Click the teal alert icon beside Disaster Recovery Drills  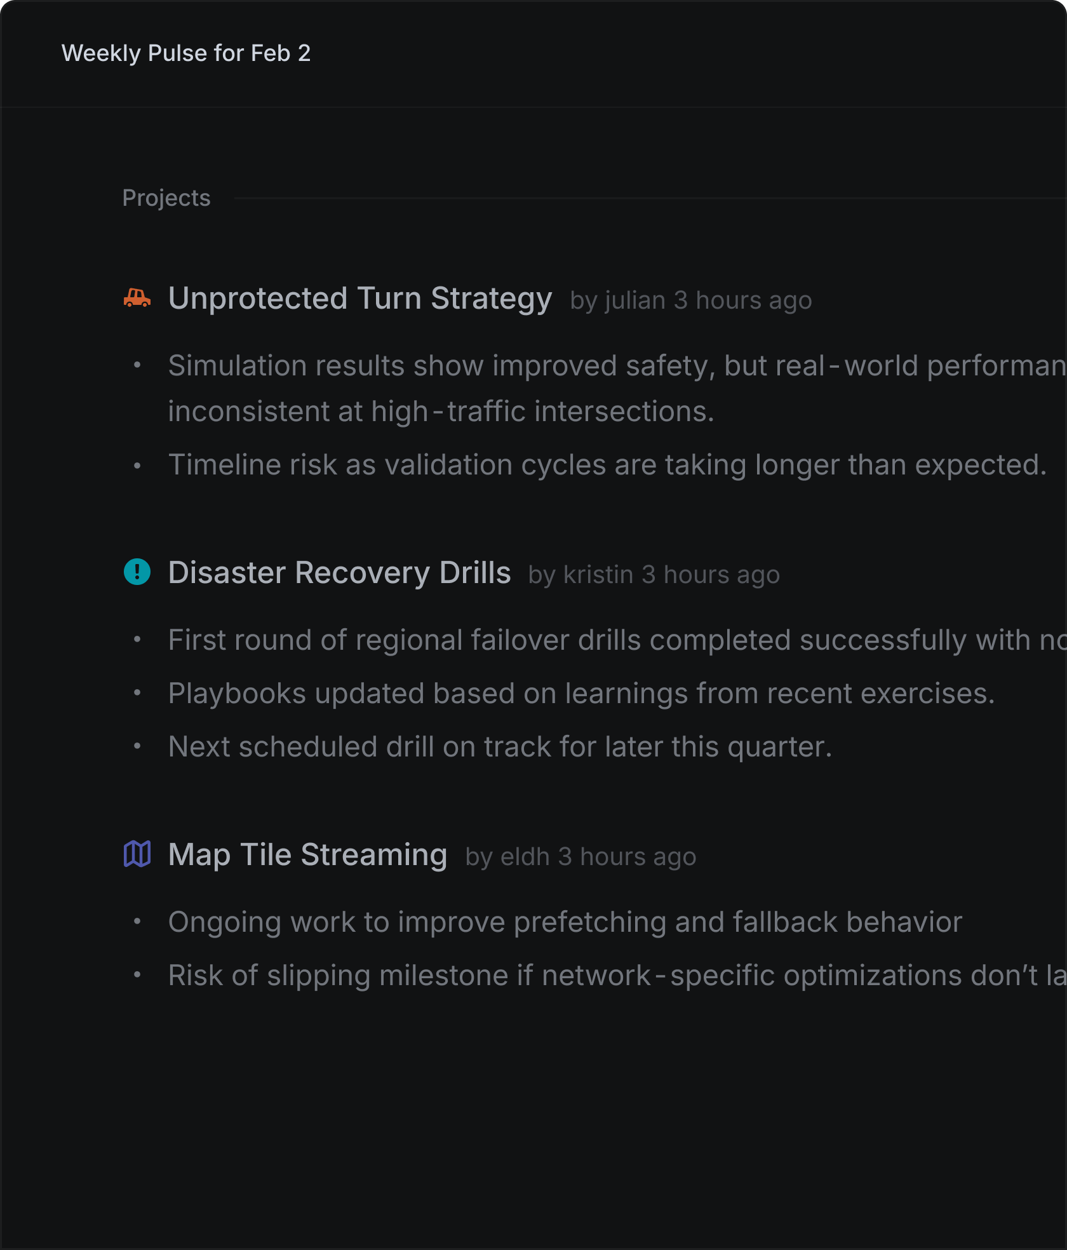coord(137,572)
